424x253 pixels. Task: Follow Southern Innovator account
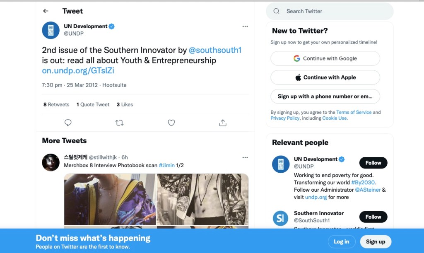click(x=373, y=217)
